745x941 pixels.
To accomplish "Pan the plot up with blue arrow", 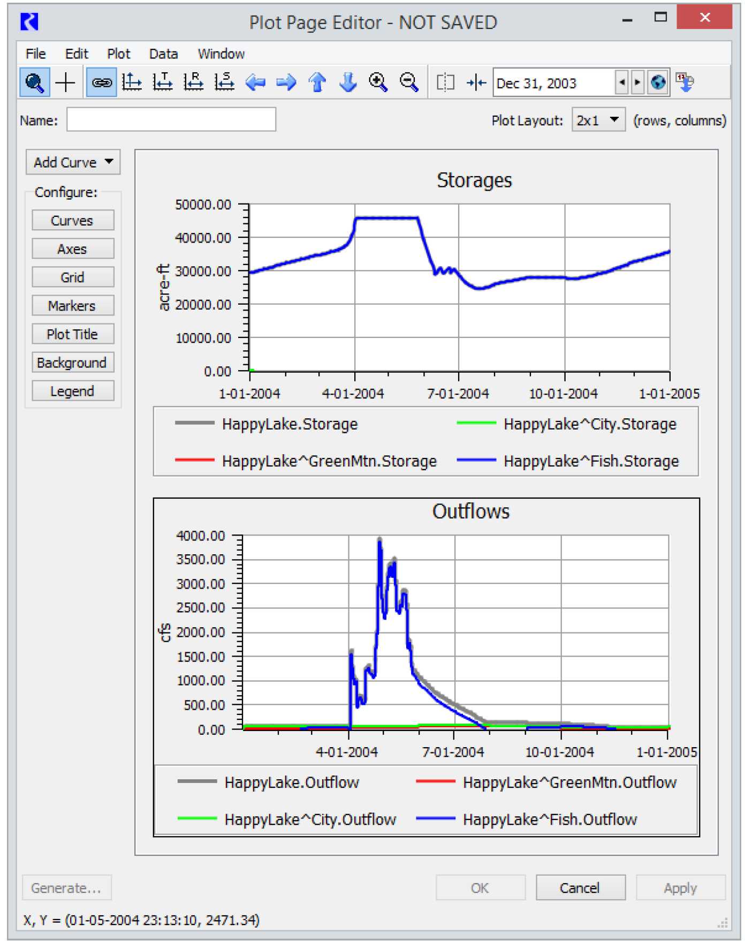I will tap(317, 83).
